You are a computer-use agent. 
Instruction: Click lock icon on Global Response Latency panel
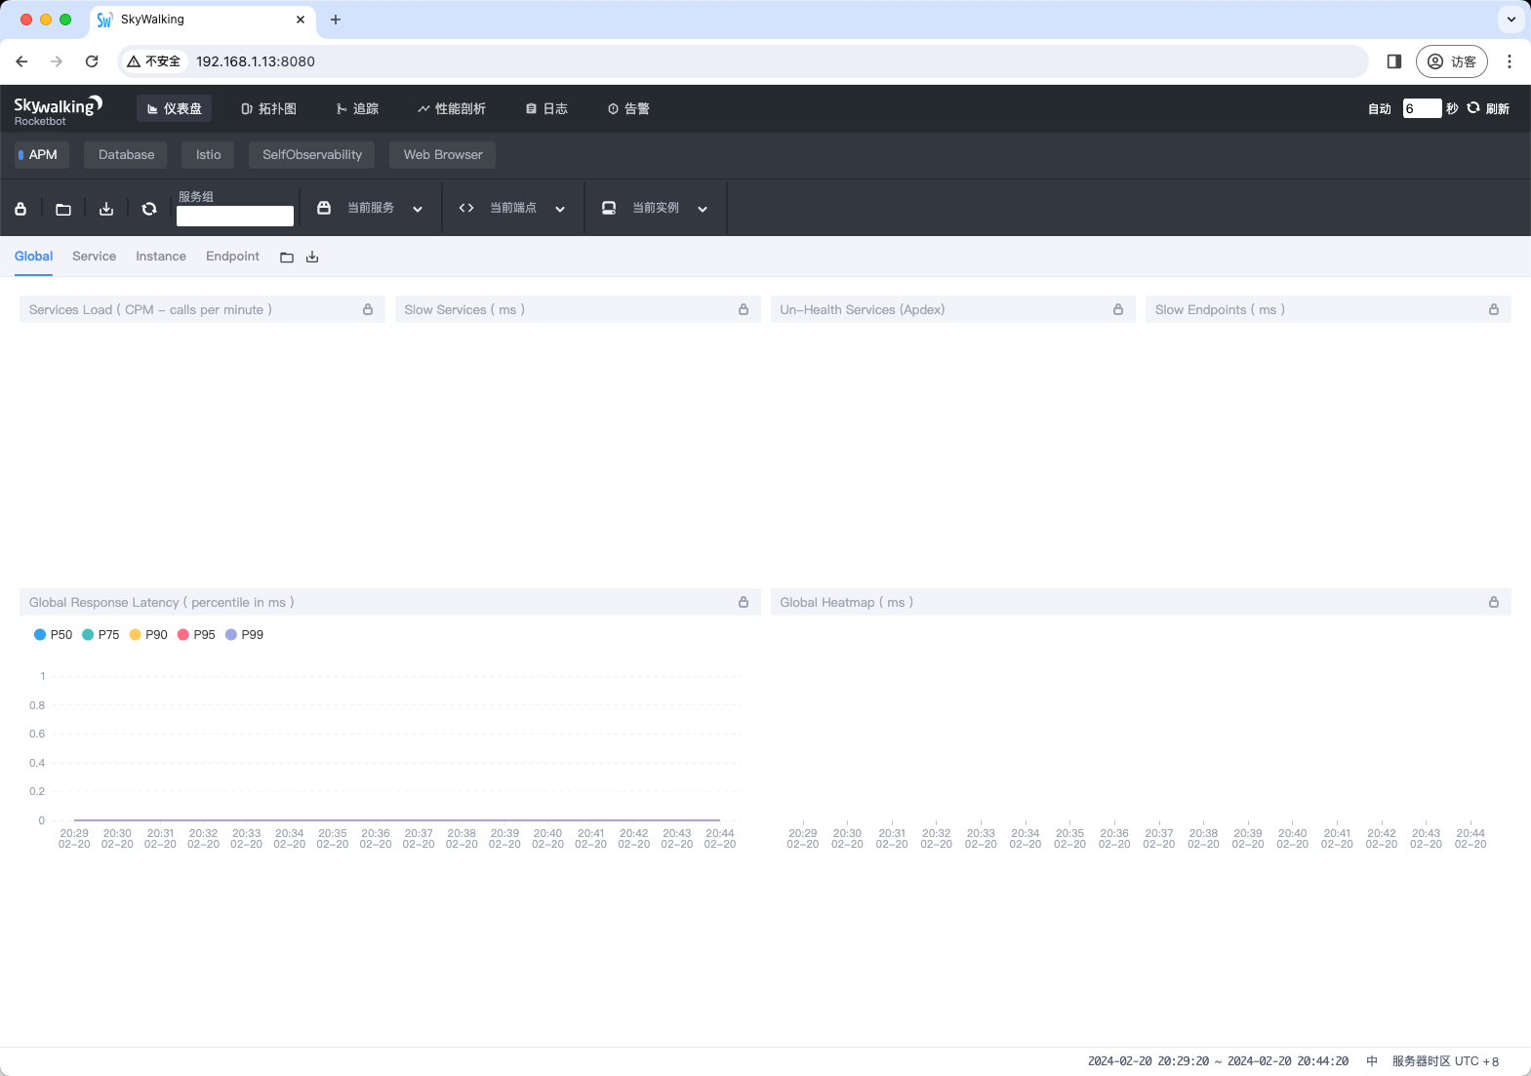click(744, 602)
